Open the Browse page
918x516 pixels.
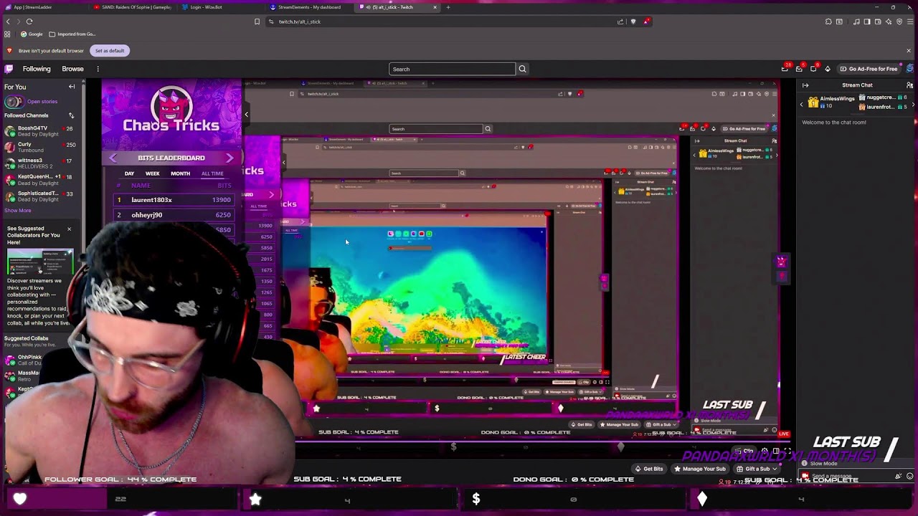[72, 69]
